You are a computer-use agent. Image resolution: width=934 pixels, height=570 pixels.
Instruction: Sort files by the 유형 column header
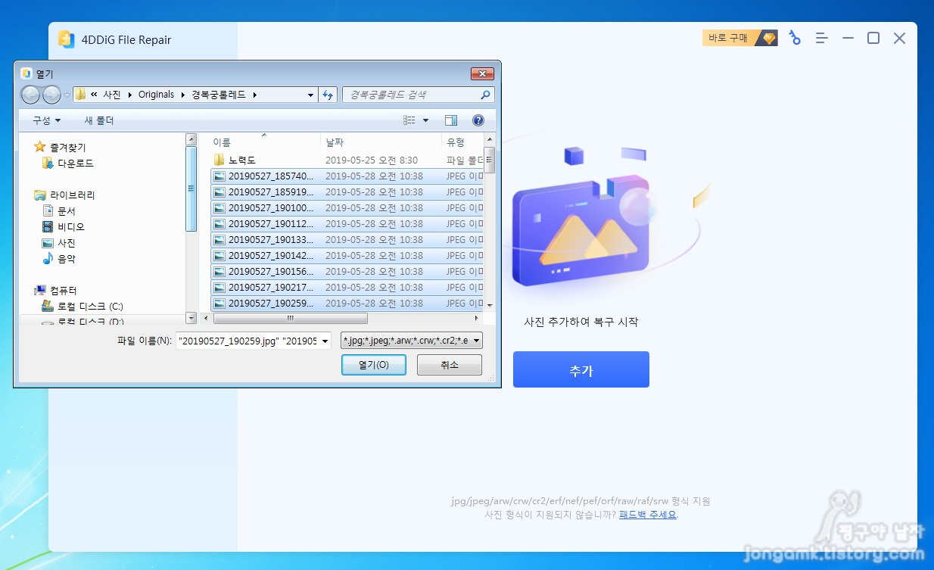(462, 142)
